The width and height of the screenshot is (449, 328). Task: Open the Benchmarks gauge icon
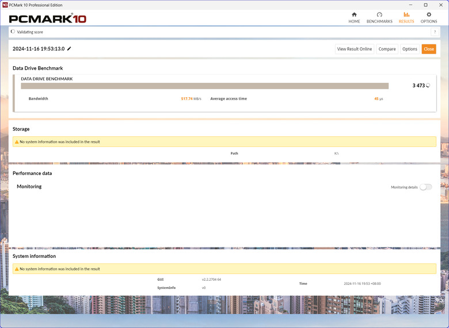click(x=379, y=14)
